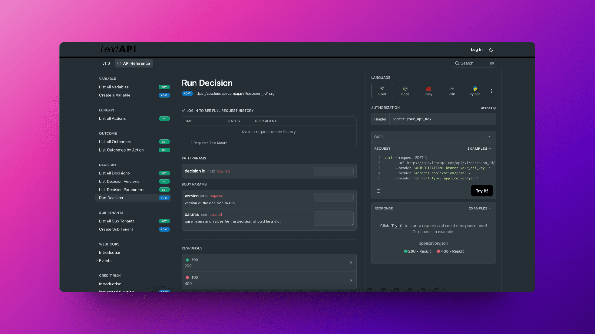Viewport: 595px width, 334px height.
Task: Expand the CURL dropdown chevron
Action: [x=489, y=137]
